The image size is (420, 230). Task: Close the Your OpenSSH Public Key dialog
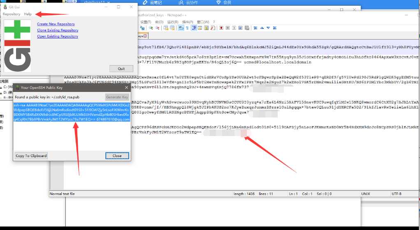click(126, 87)
